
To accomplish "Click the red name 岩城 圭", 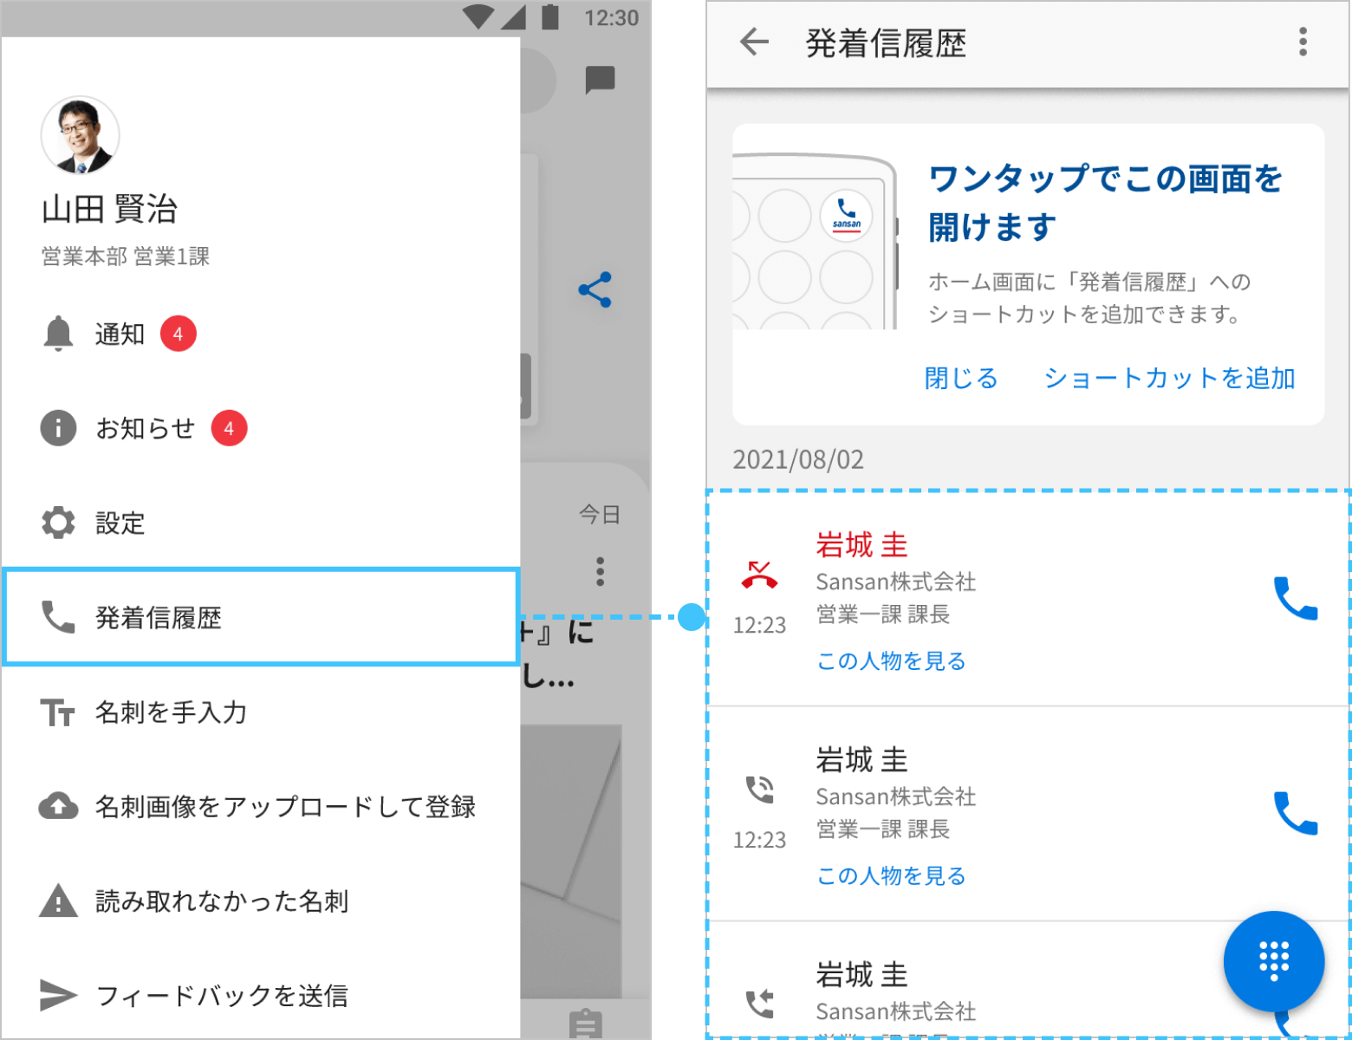I will [861, 545].
